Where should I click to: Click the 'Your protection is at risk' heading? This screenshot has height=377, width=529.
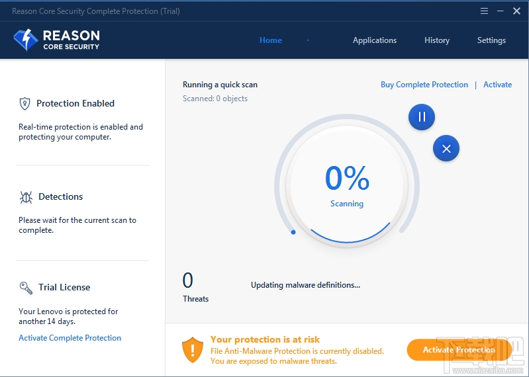point(265,339)
